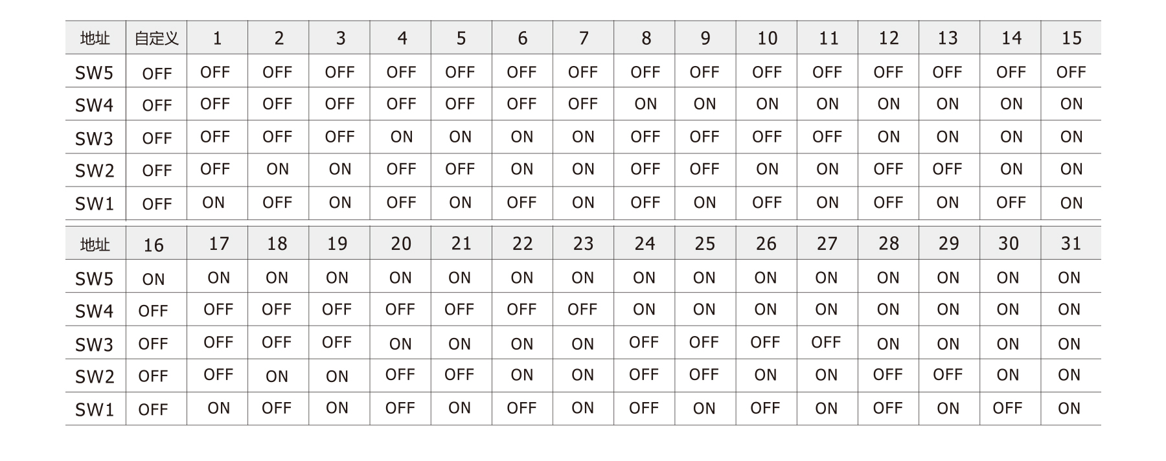The height and width of the screenshot is (461, 1166).
Task: Click address 1 column header
Action: (217, 38)
